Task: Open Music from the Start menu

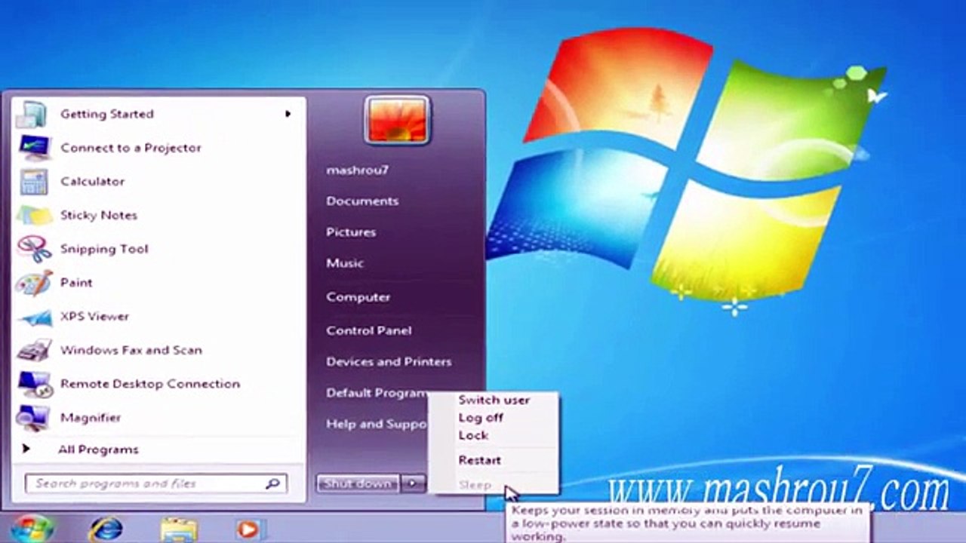Action: click(x=345, y=263)
